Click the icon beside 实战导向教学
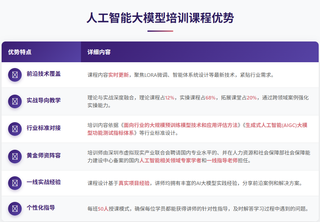The width and height of the screenshot is (320, 222). coord(15,101)
